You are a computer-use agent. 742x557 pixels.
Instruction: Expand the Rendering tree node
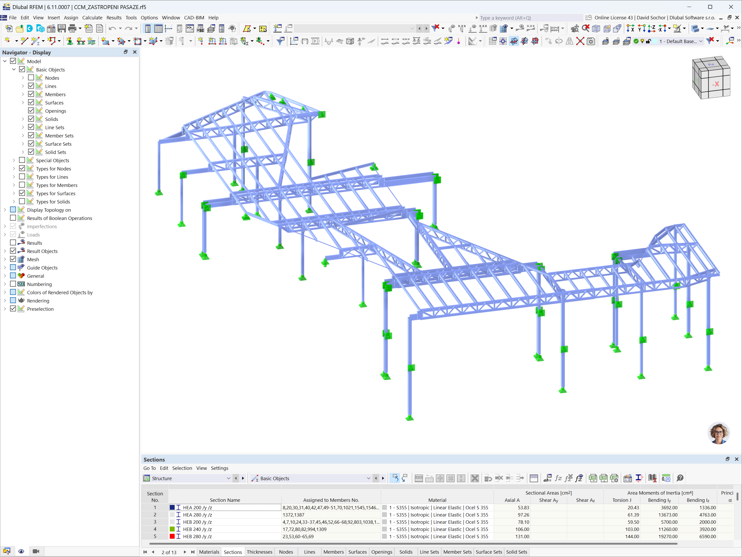(x=5, y=300)
